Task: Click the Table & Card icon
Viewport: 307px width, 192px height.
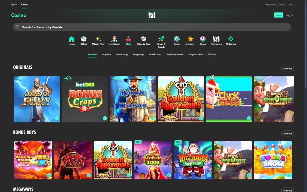Action: click(x=144, y=39)
